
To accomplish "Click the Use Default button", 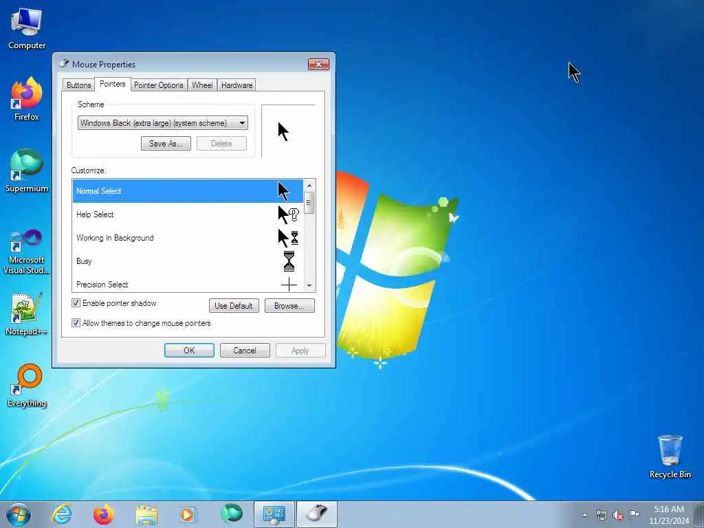I will tap(234, 306).
